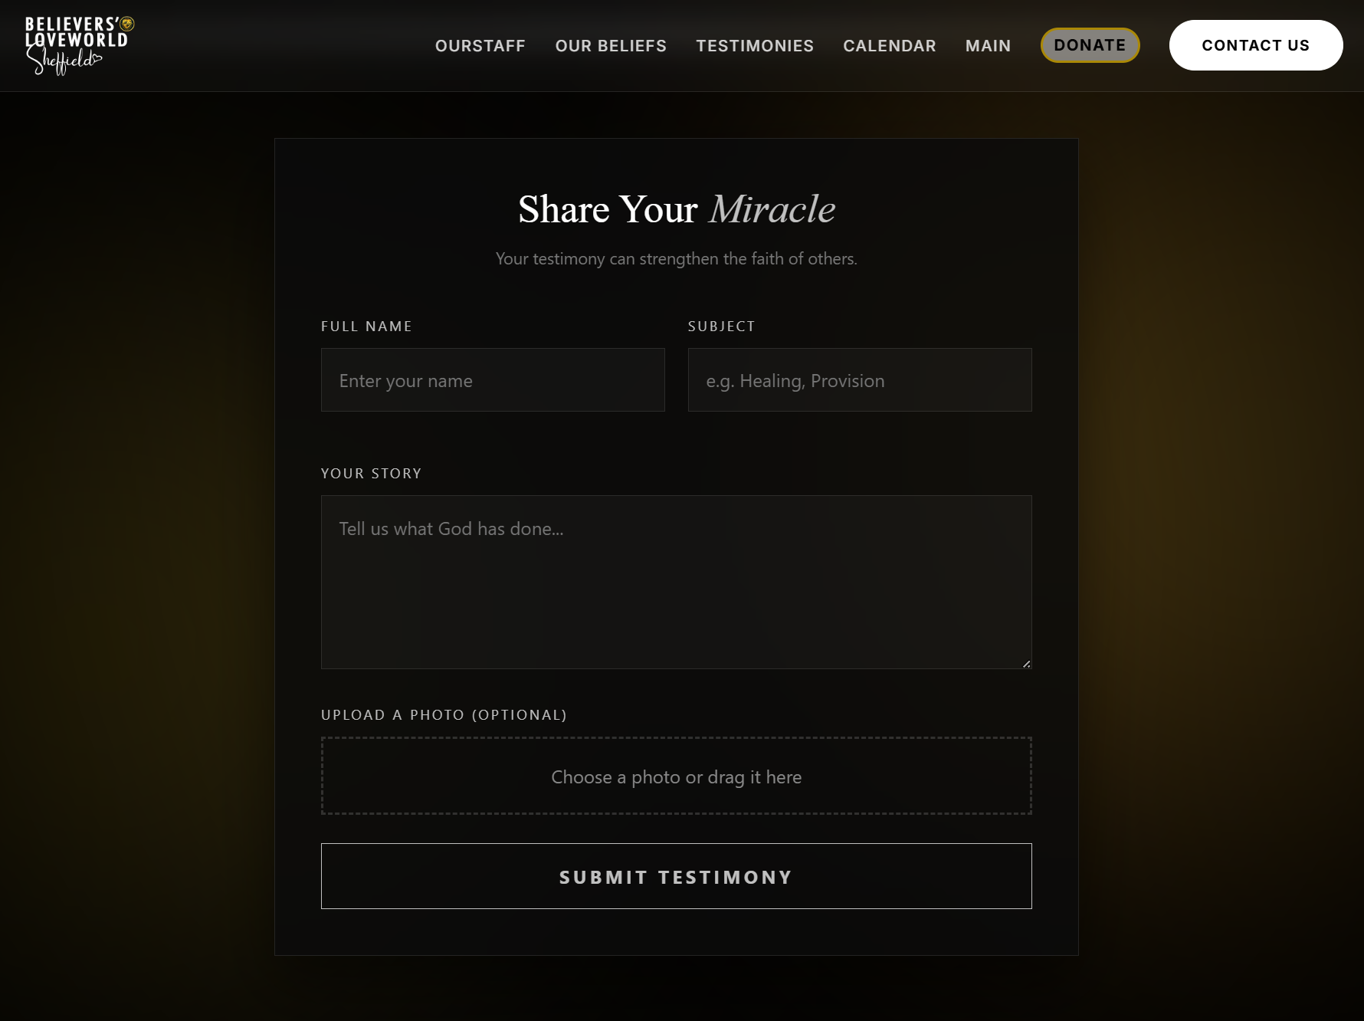The image size is (1364, 1021).
Task: Submit the testimony form
Action: point(677,876)
